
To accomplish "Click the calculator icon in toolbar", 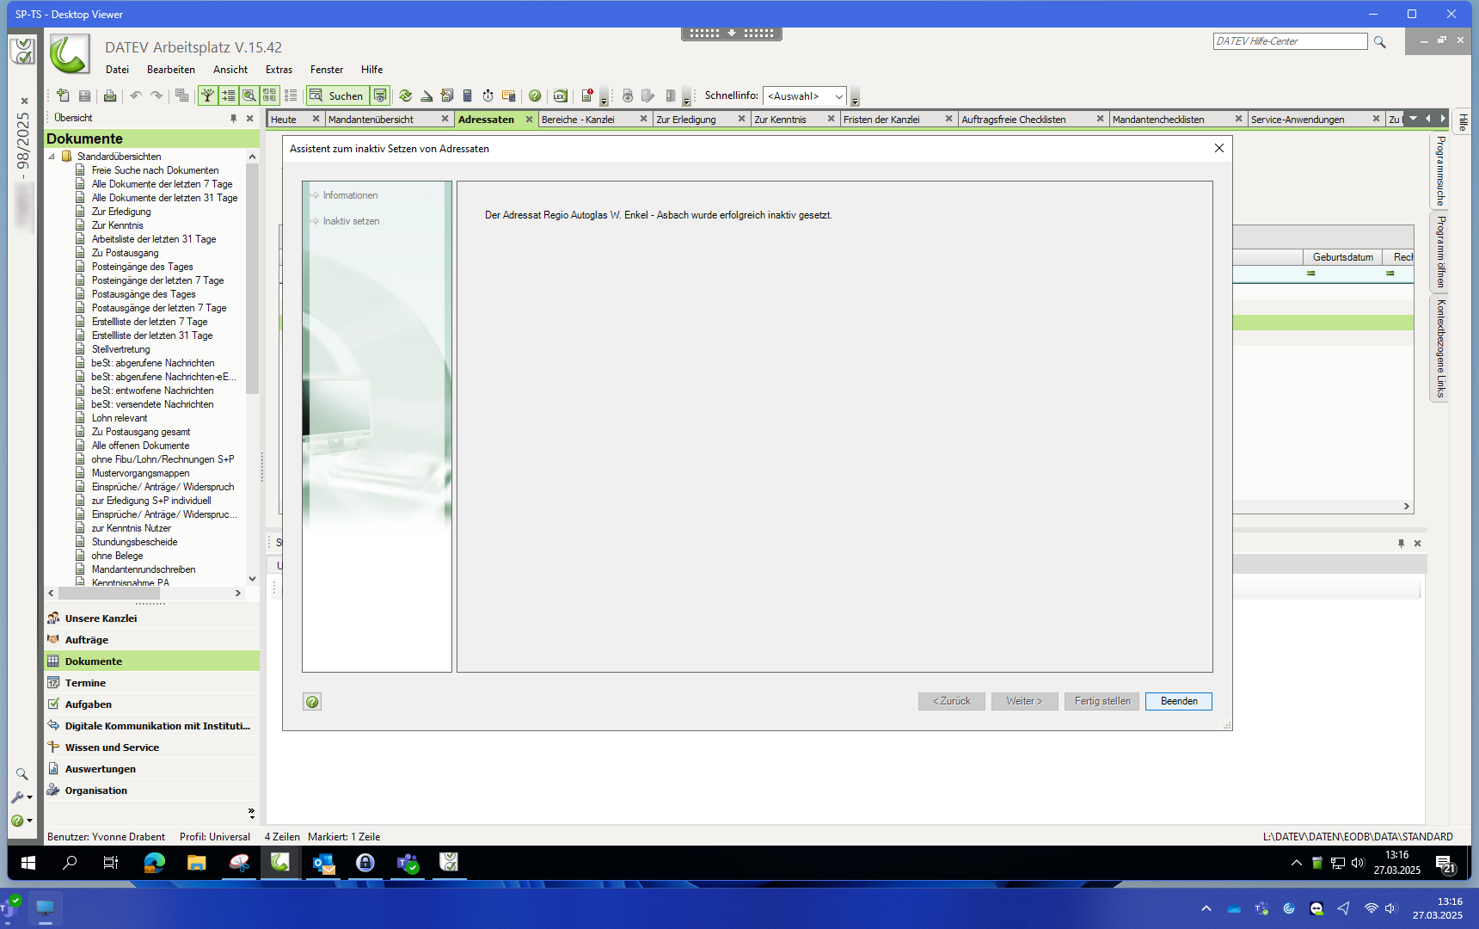I will pyautogui.click(x=467, y=96).
